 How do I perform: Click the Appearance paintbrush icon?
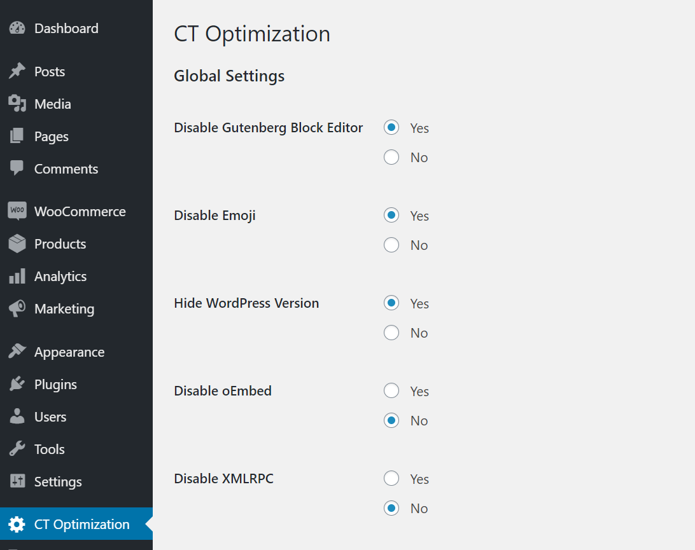tap(17, 352)
